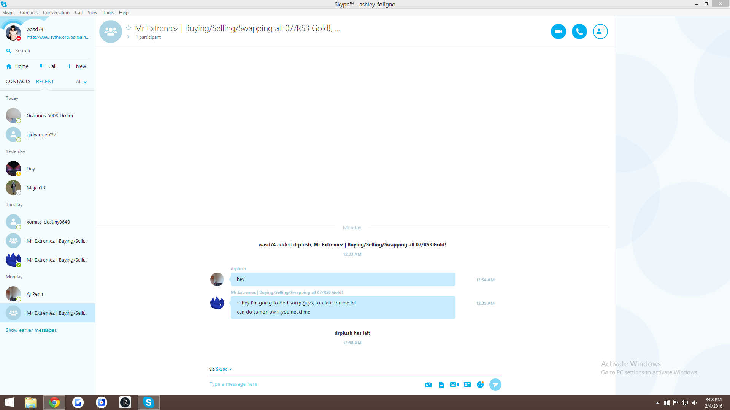730x410 pixels.
Task: Click the send contacts icon
Action: pyautogui.click(x=467, y=385)
